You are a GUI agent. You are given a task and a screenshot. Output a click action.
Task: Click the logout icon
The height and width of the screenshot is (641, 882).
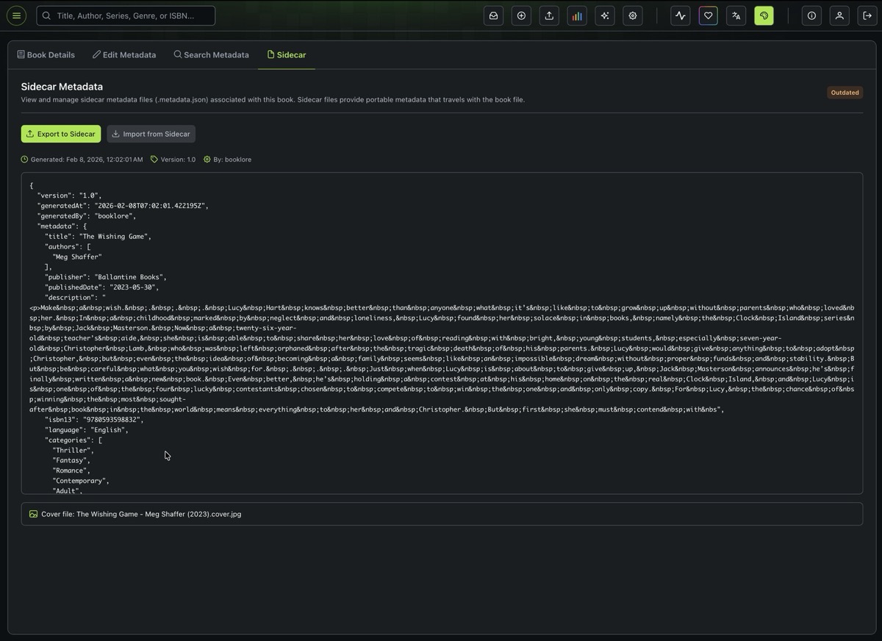pyautogui.click(x=867, y=15)
